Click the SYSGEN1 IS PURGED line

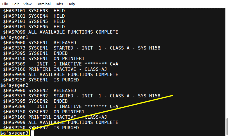[41, 80]
